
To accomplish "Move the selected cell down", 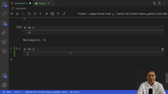I will [x=11, y=52].
